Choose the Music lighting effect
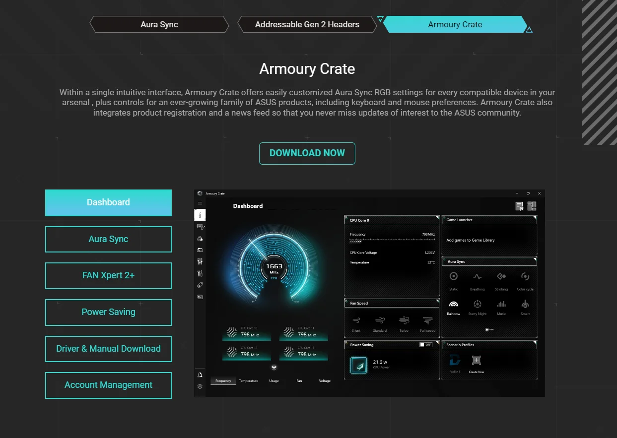 pos(501,307)
